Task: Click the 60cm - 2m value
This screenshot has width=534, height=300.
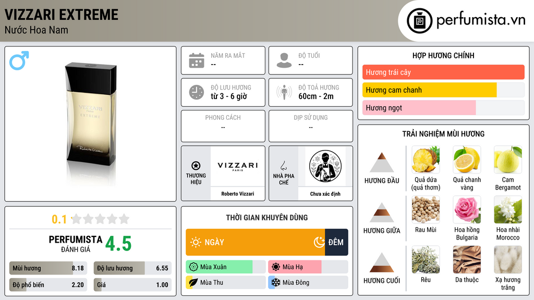Action: tap(316, 96)
